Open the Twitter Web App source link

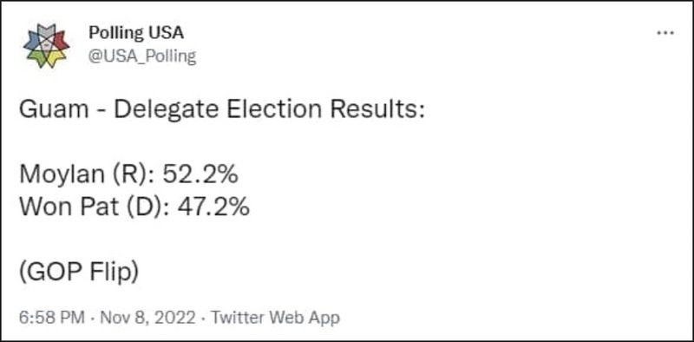point(275,317)
